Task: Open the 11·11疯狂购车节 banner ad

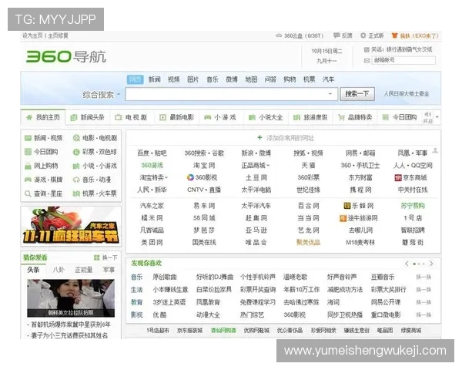Action: (71, 226)
